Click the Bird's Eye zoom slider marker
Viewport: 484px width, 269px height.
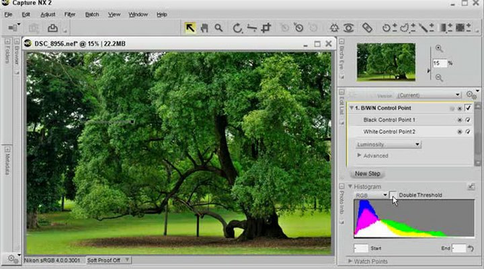(x=428, y=71)
